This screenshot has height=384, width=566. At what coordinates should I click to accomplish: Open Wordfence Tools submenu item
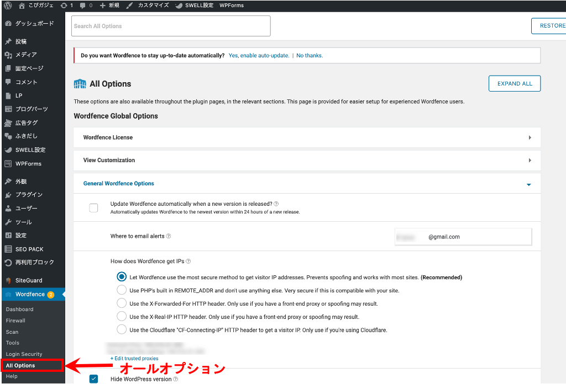13,343
